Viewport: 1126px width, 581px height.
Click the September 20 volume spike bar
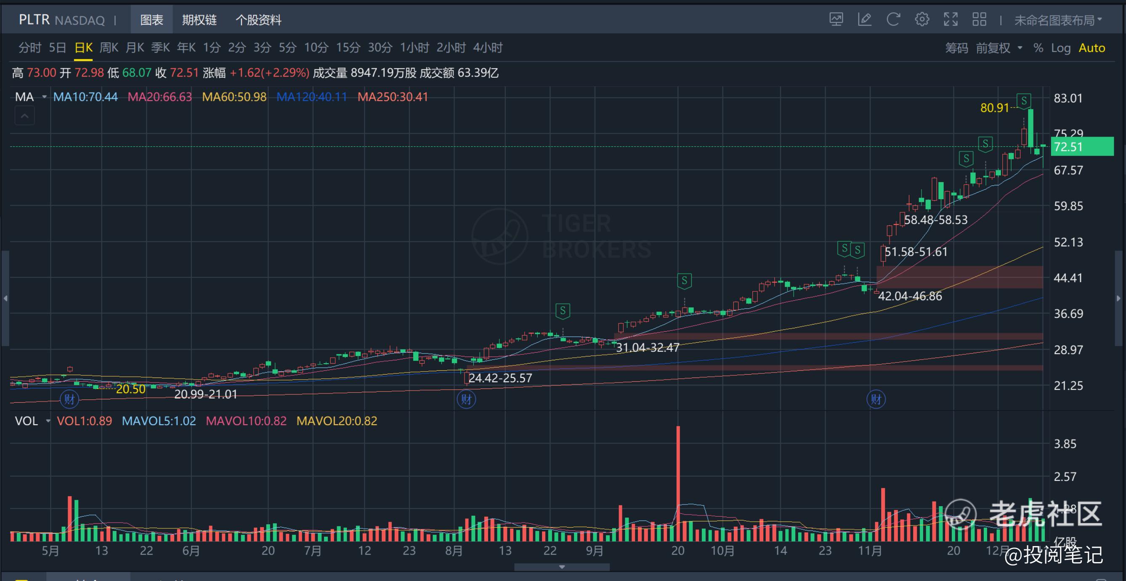678,483
